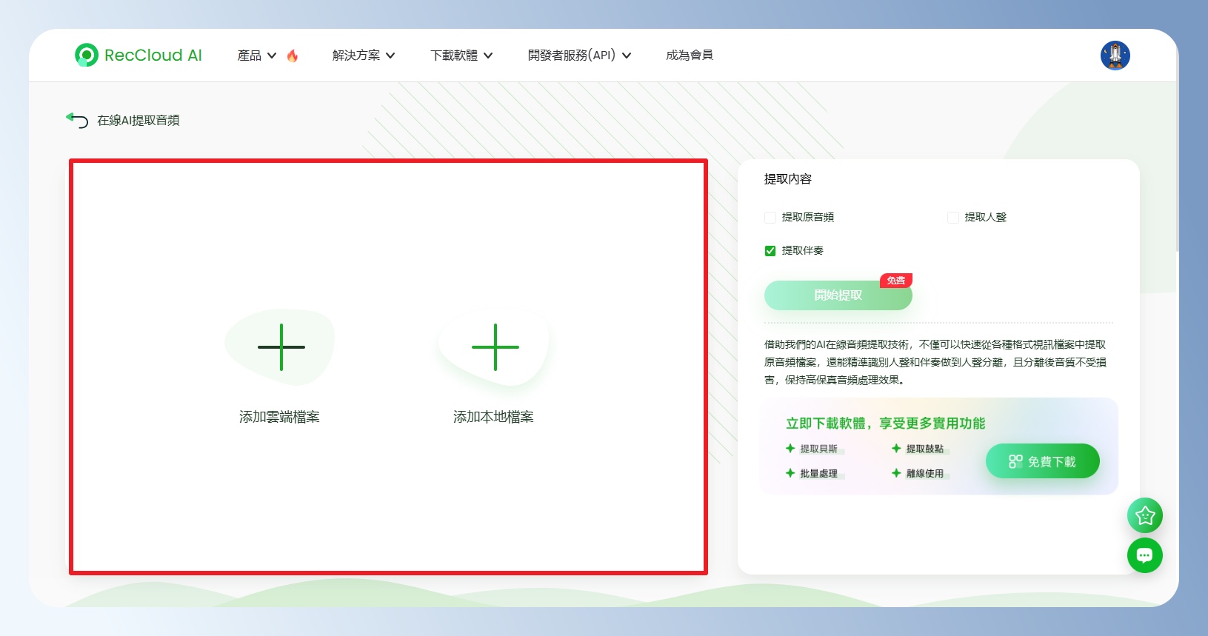Open the user profile avatar
Image resolution: width=1208 pixels, height=636 pixels.
click(1115, 56)
